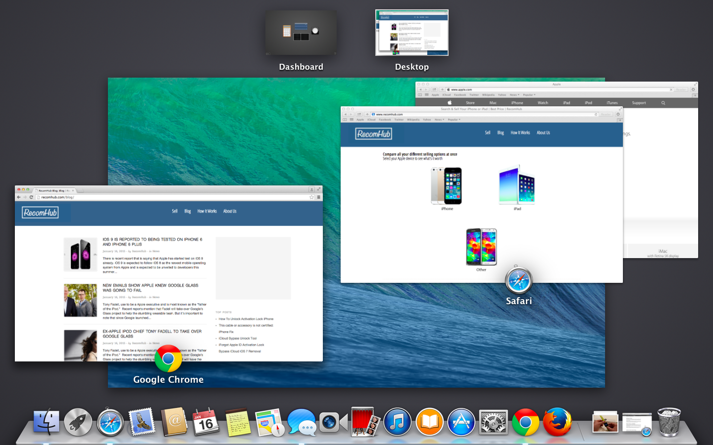
Task: Open Google Glass emails article headline
Action: pos(151,288)
